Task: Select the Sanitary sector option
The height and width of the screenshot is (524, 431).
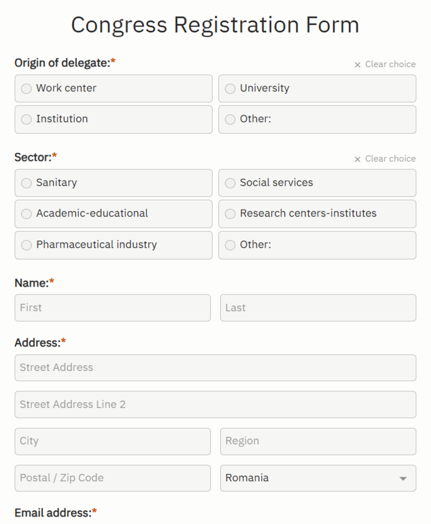Action: (26, 183)
